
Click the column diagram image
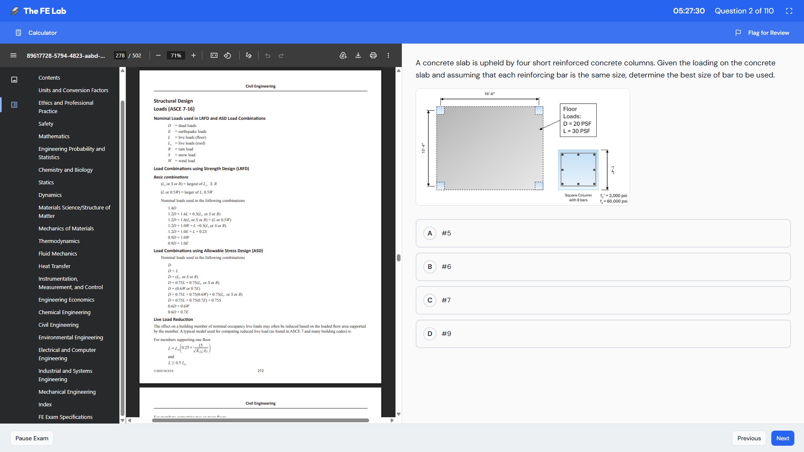(x=522, y=147)
